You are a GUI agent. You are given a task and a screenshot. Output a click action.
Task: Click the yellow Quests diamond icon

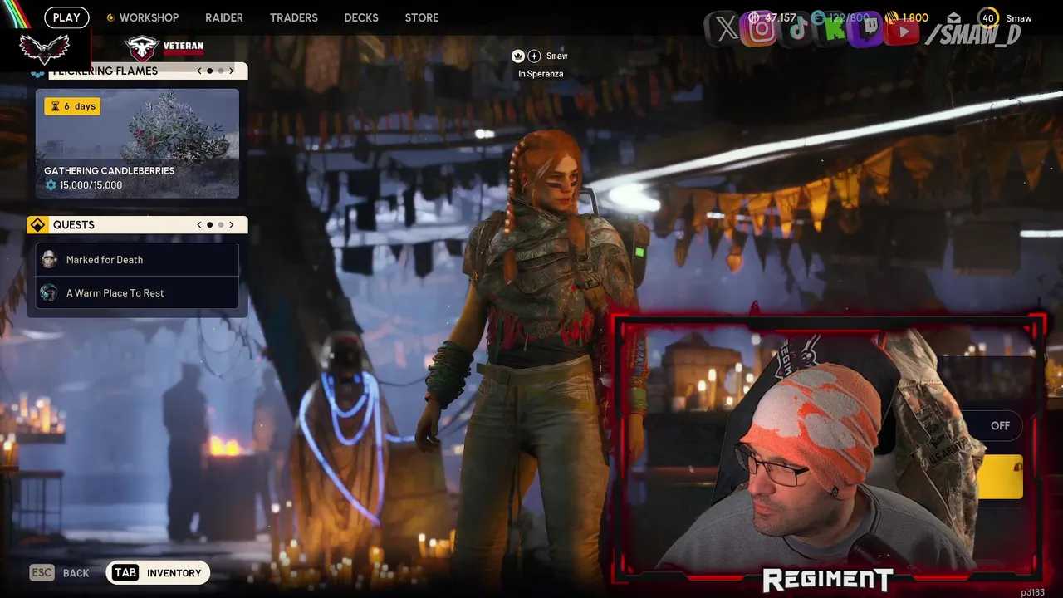(x=37, y=225)
